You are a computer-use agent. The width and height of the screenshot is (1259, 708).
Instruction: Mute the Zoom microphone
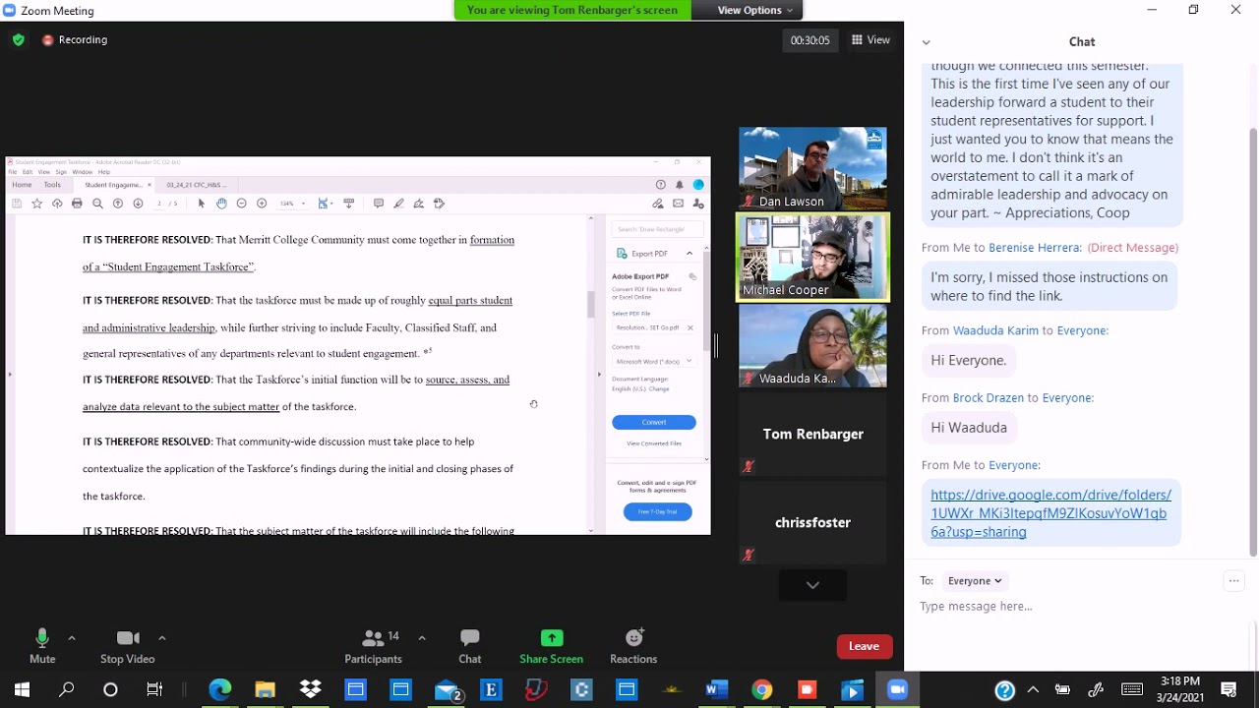[42, 646]
